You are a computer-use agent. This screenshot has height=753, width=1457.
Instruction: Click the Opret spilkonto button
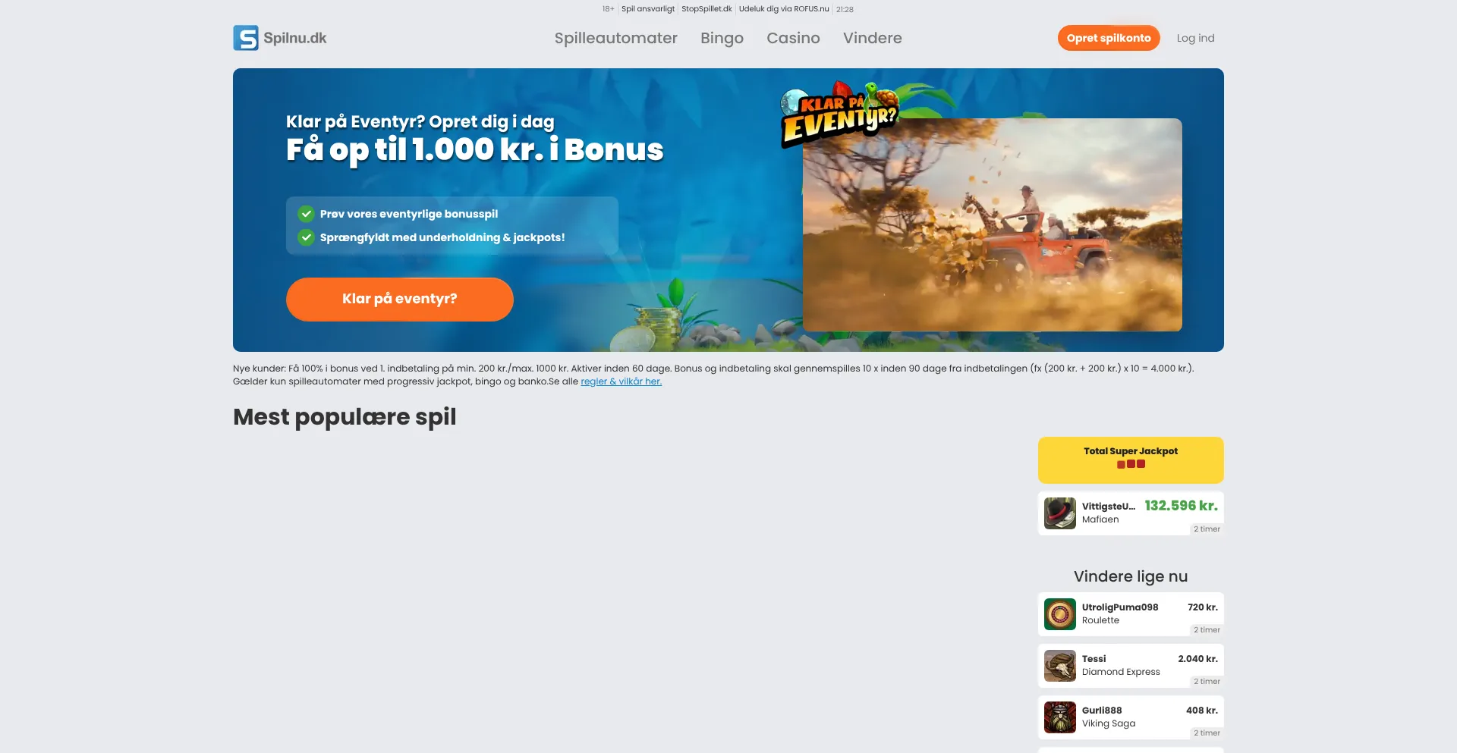[x=1109, y=38]
